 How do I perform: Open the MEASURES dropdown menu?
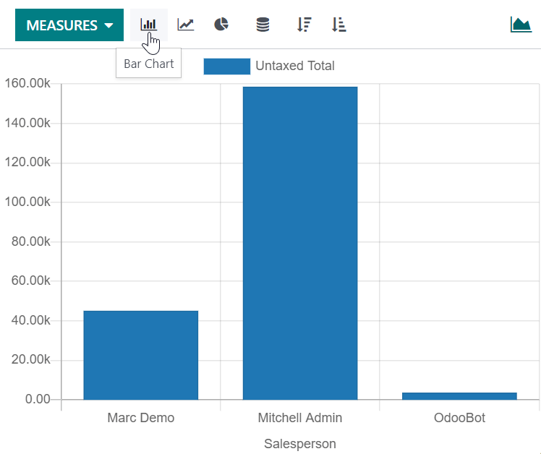pyautogui.click(x=69, y=25)
